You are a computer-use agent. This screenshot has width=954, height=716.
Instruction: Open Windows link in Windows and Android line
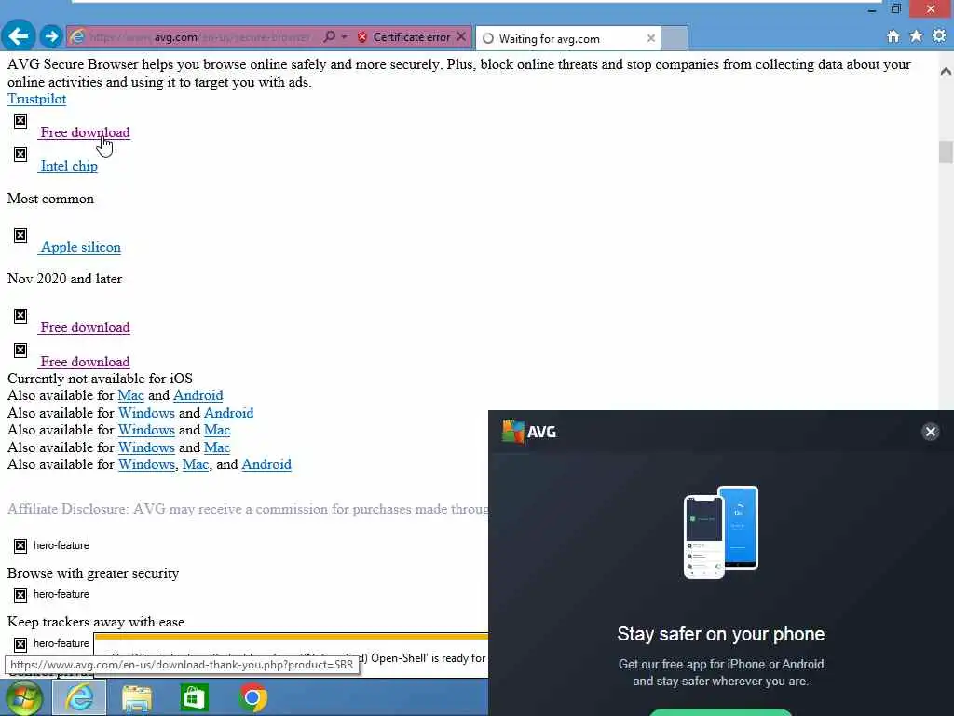pos(146,413)
